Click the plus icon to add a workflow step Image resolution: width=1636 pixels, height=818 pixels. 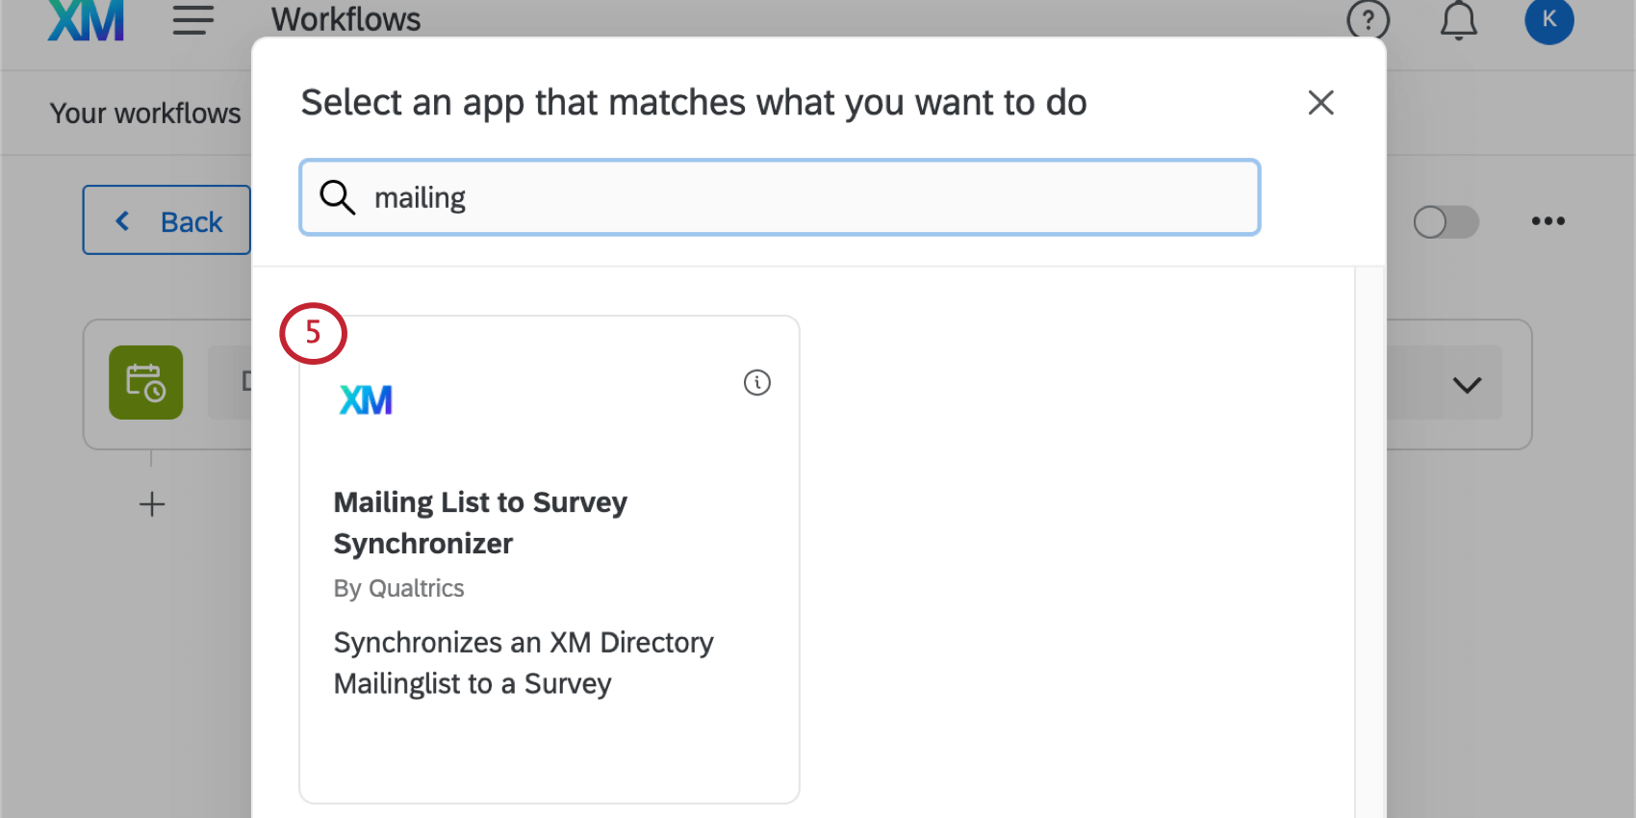click(x=152, y=504)
